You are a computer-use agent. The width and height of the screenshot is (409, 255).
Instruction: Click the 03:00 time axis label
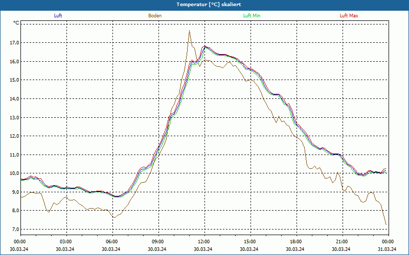pos(66,242)
